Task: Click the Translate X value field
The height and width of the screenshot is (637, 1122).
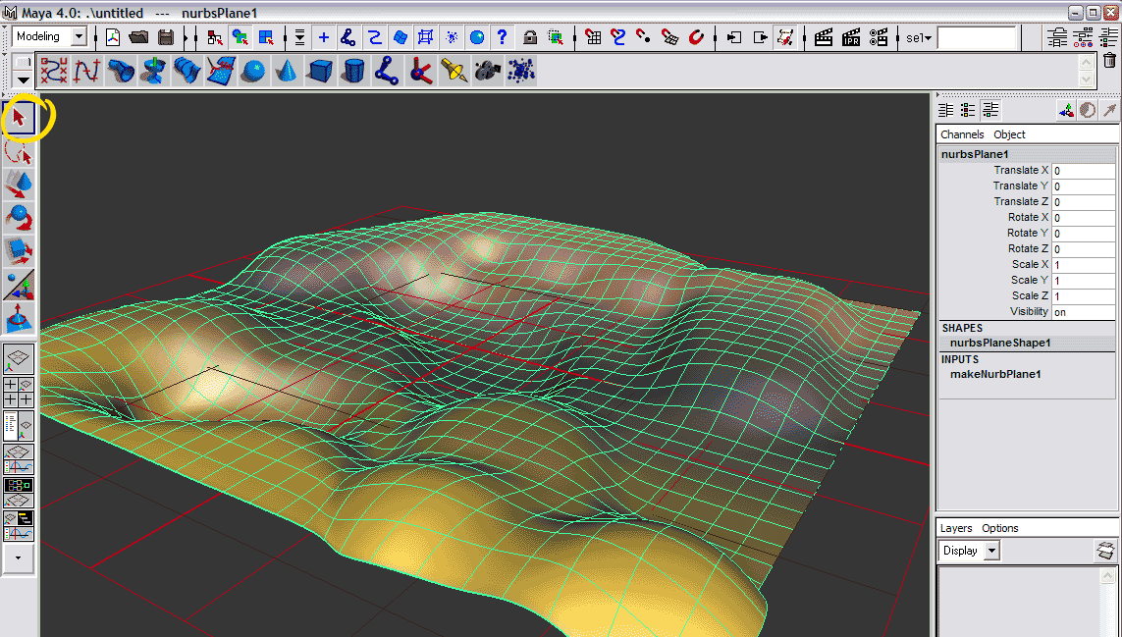Action: coord(1084,171)
